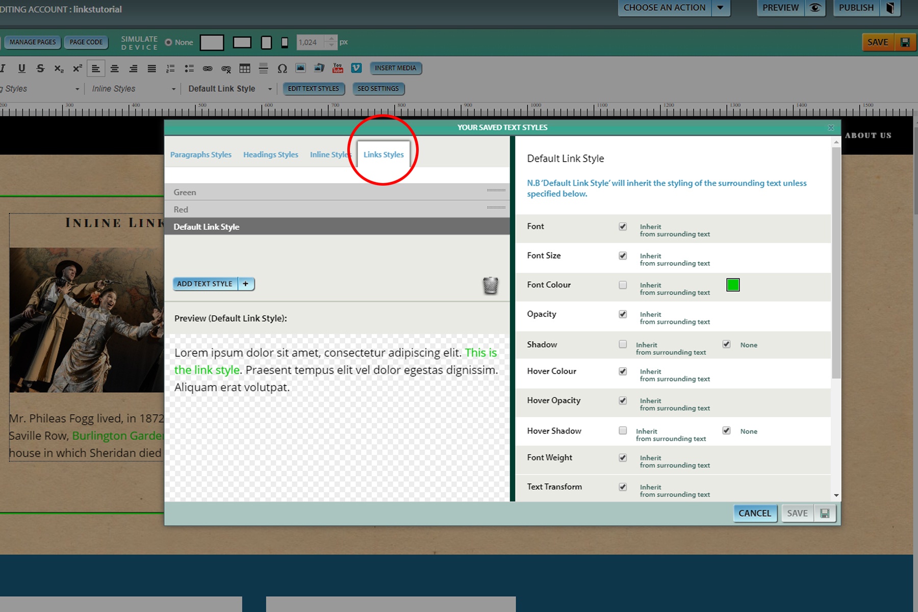Viewport: 918px width, 612px height.
Task: Enable Font Colour inherit checkbox
Action: tap(623, 285)
